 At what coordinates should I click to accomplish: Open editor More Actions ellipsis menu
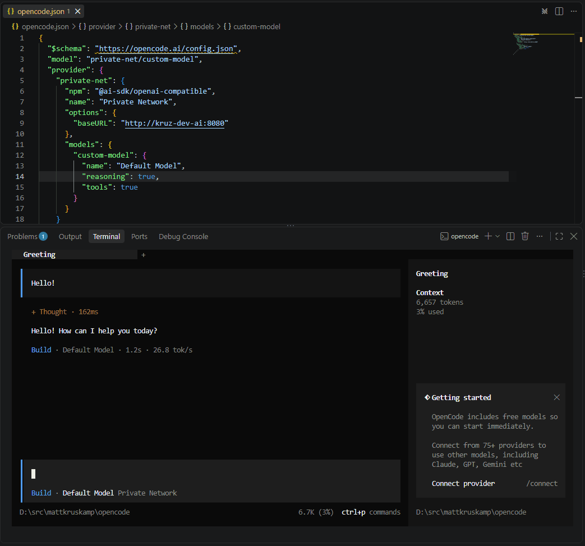tap(573, 11)
